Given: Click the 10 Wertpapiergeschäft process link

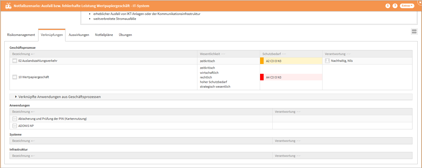Looking at the screenshot, I should point(34,77).
